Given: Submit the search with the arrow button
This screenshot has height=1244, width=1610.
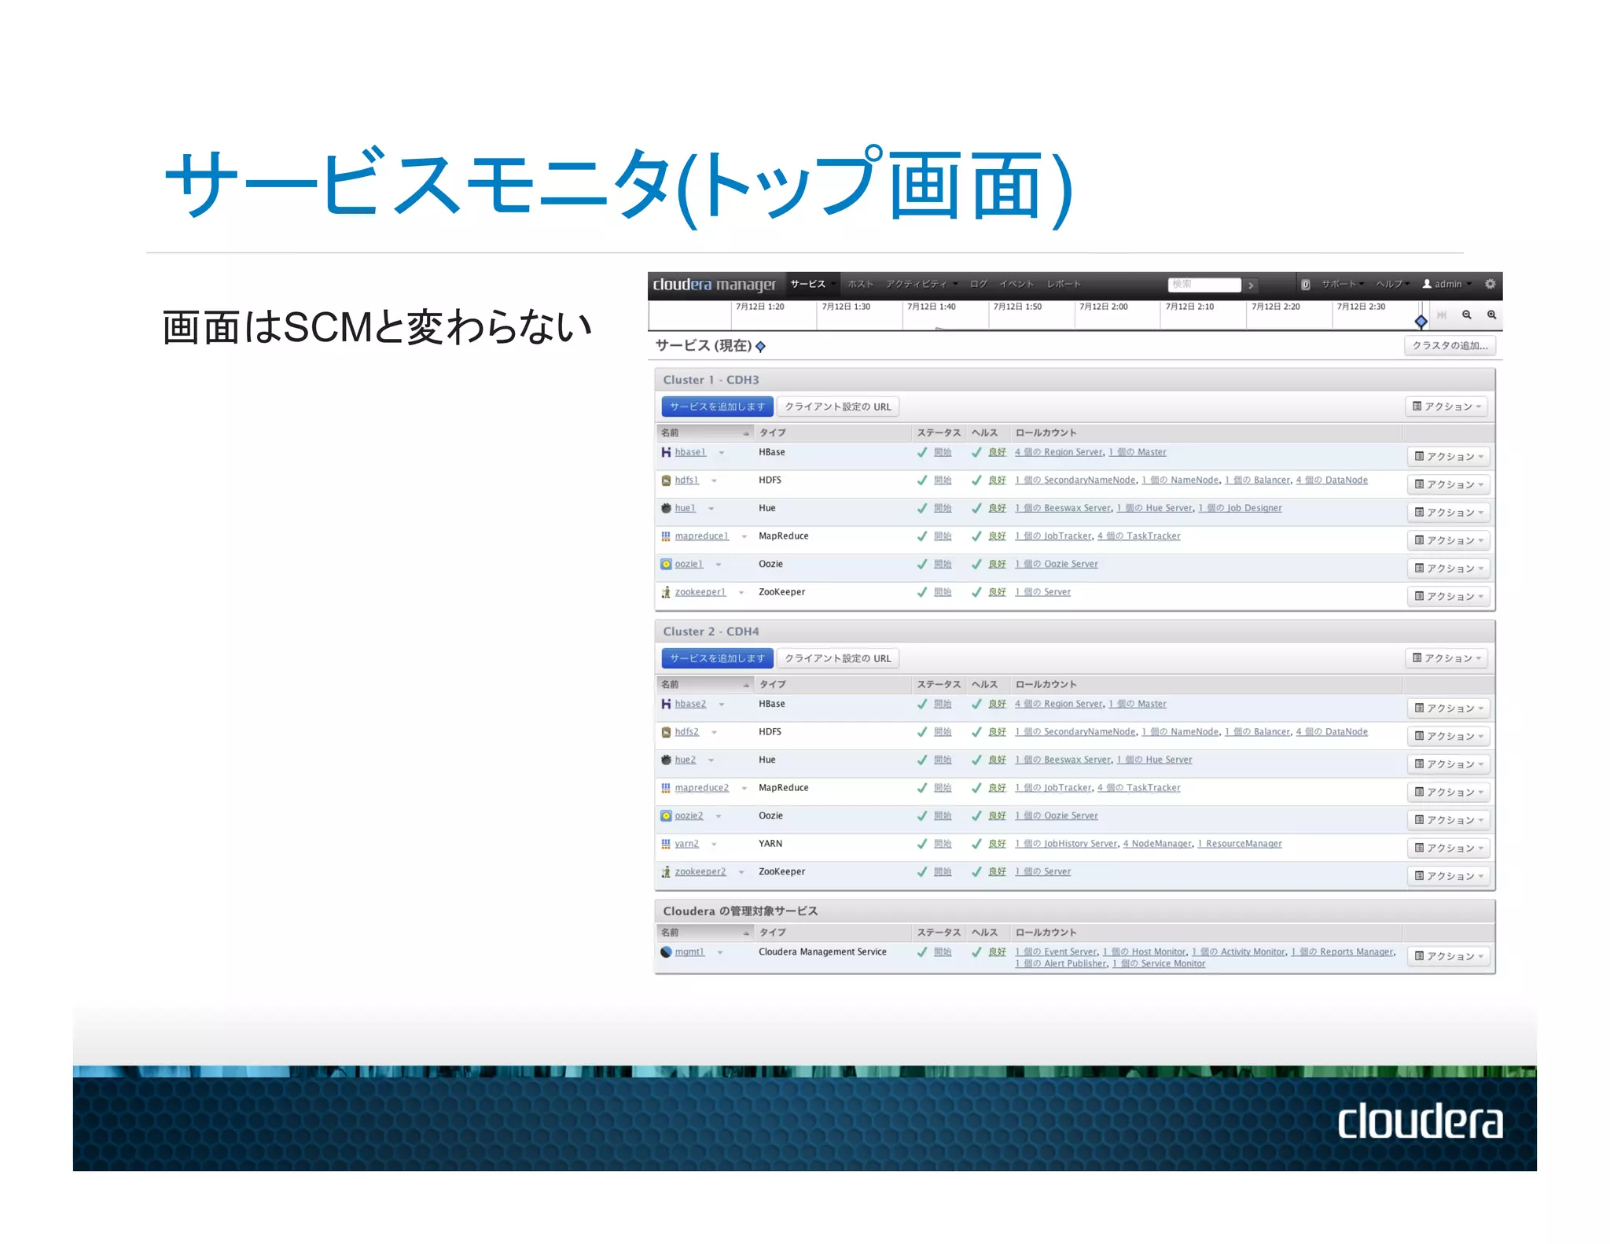Looking at the screenshot, I should point(1251,285).
